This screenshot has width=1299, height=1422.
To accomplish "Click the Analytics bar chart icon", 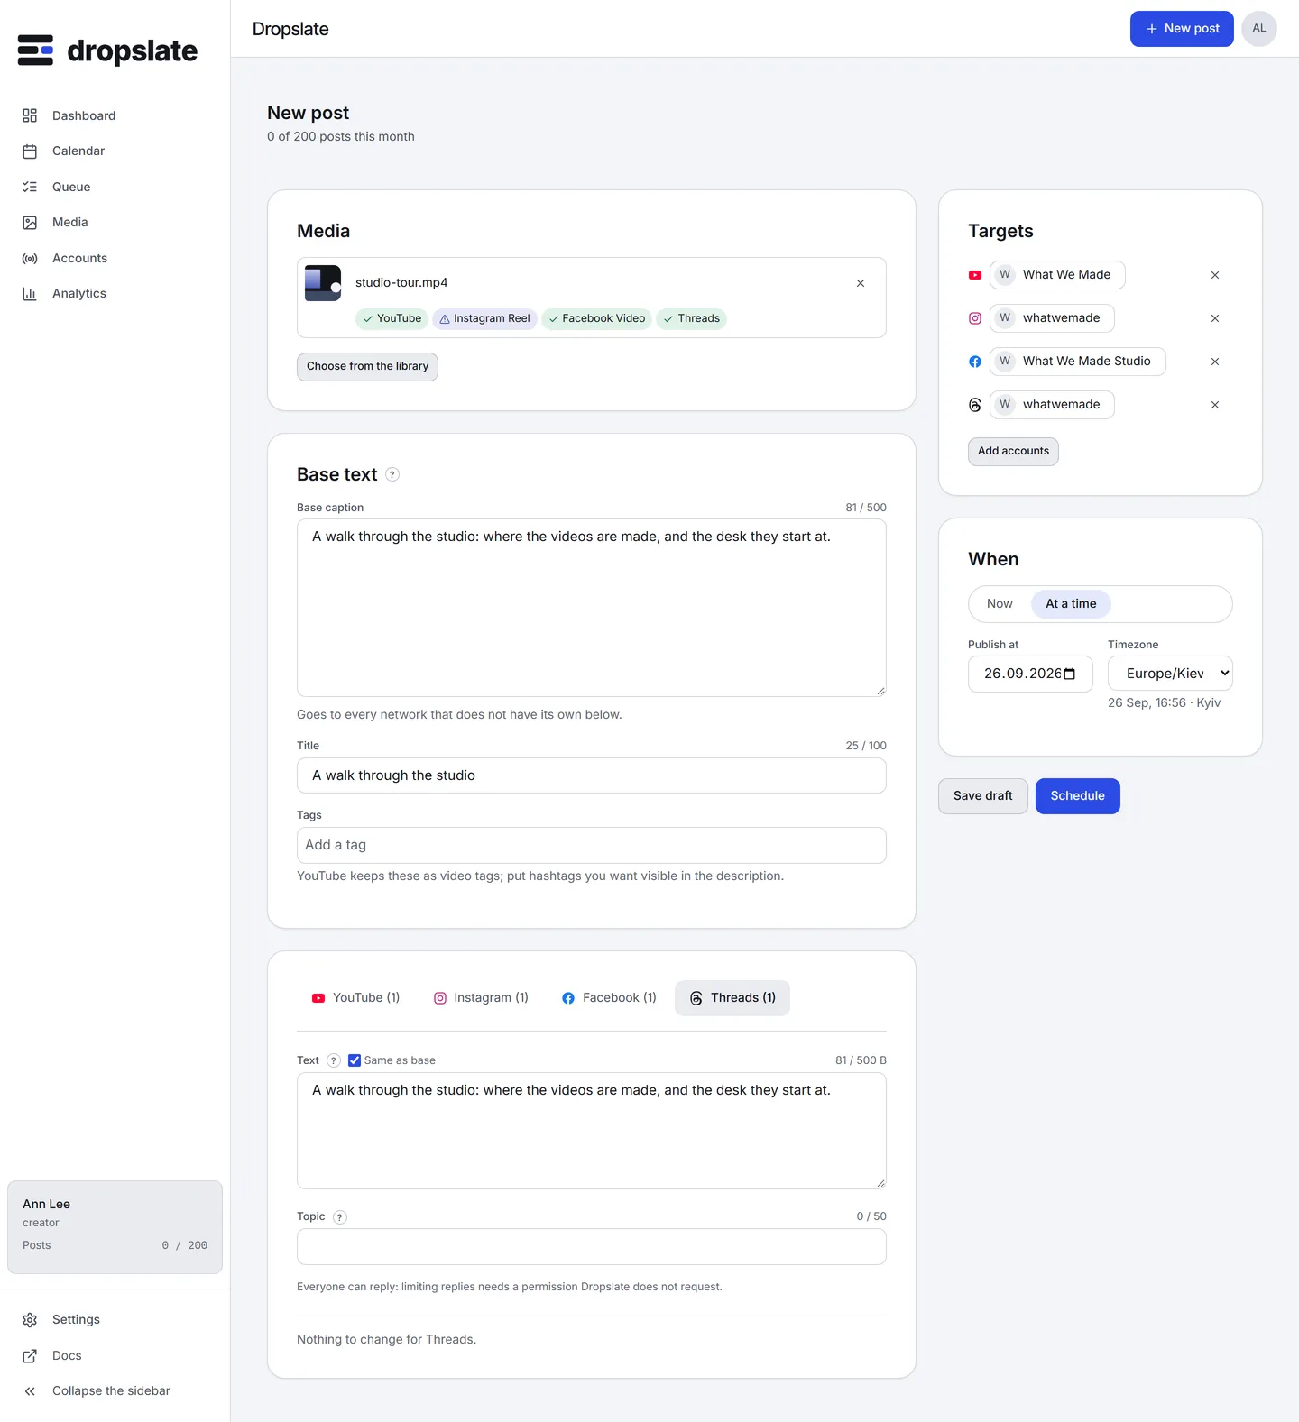I will (x=30, y=293).
